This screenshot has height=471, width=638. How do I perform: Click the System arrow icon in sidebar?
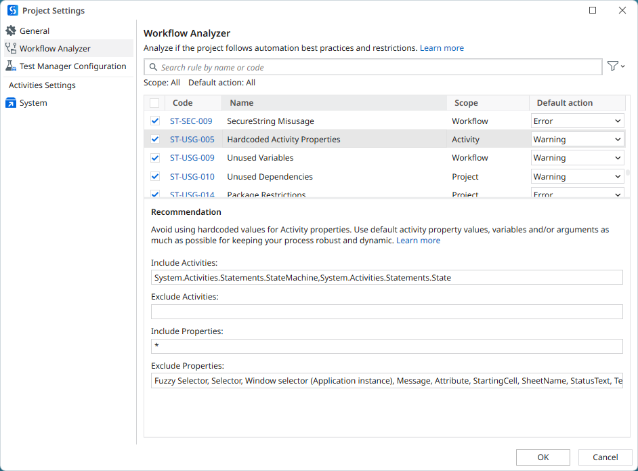[11, 103]
